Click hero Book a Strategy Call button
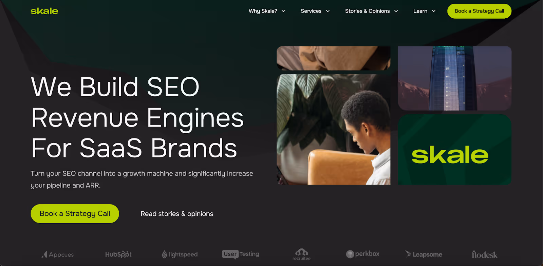The width and height of the screenshot is (543, 266). (x=75, y=214)
